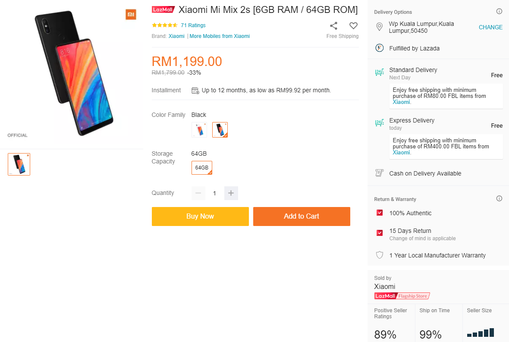The width and height of the screenshot is (509, 342).
Task: Select the black color variant swatch
Action: pos(220,130)
